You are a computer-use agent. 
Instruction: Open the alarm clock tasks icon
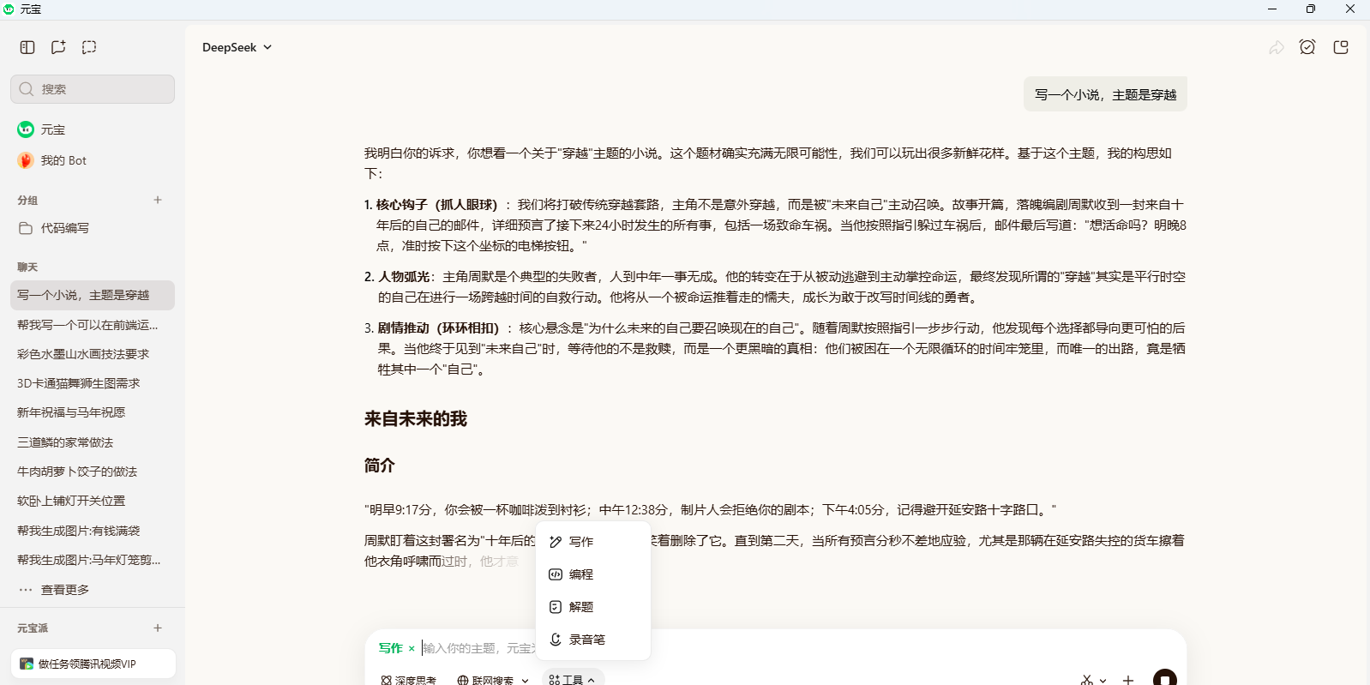coord(1307,47)
